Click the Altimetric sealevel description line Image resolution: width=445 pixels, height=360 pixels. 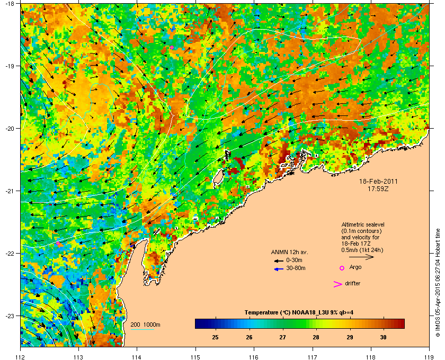[x=363, y=224]
